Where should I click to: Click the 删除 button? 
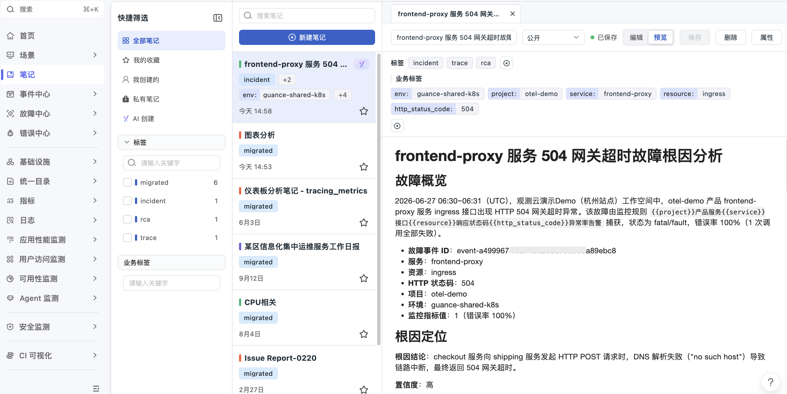coord(730,38)
